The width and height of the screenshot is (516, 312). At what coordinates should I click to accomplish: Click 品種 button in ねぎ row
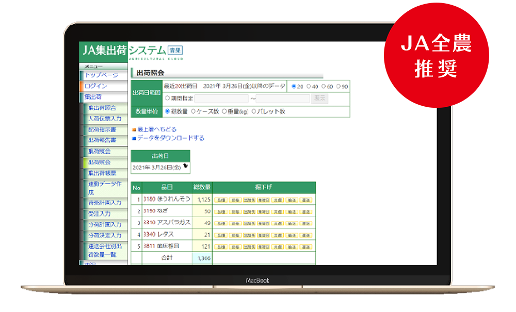[x=221, y=212]
